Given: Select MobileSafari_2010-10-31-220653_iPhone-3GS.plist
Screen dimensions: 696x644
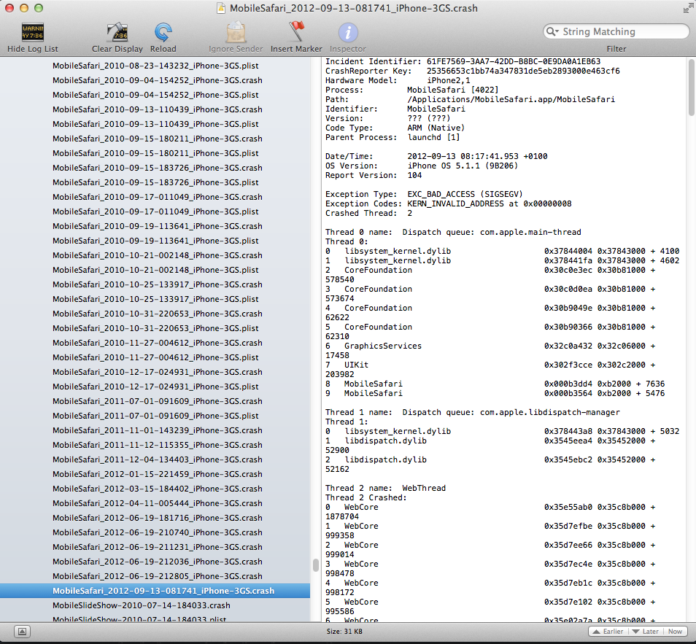Looking at the screenshot, I should 155,328.
